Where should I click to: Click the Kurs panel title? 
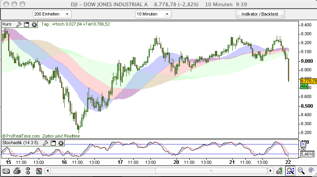[7, 24]
